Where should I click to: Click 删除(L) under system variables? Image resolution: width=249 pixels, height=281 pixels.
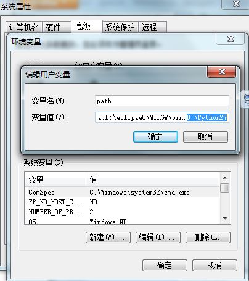tap(208, 237)
